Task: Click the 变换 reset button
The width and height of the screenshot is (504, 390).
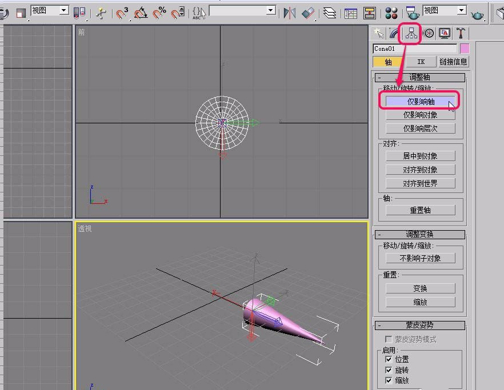Action: 421,288
